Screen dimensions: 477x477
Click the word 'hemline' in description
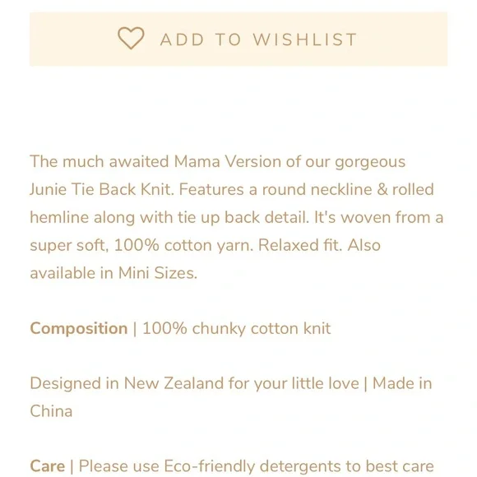click(x=59, y=217)
